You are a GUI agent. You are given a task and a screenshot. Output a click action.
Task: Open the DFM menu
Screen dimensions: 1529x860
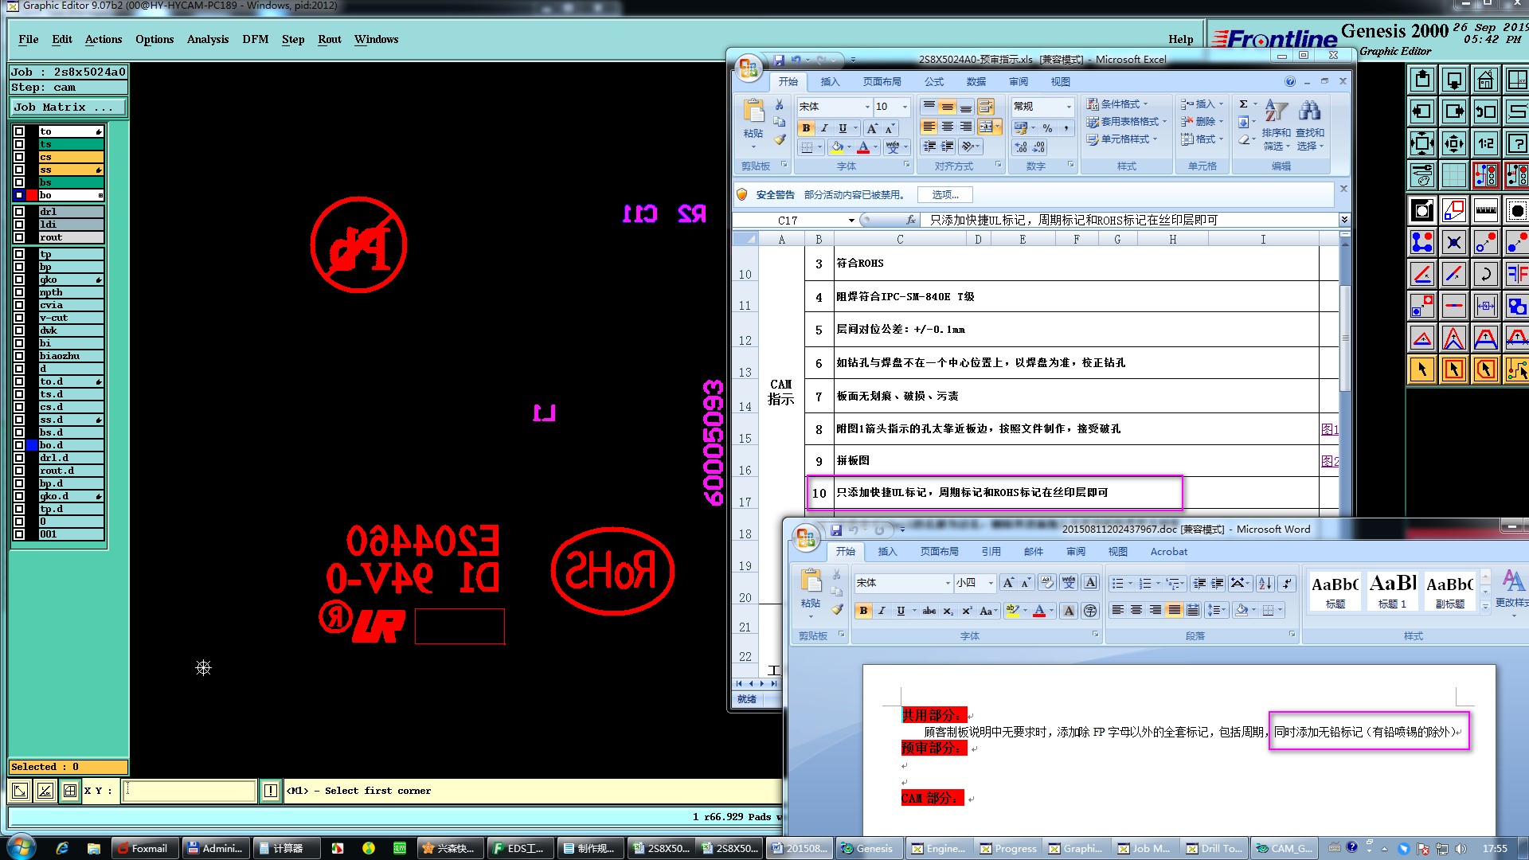pyautogui.click(x=255, y=39)
